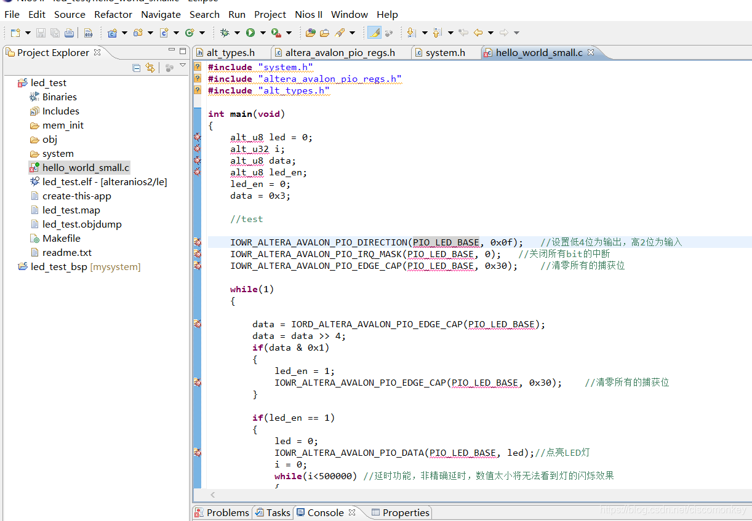Open dropdown beside Forward navigation arrow
This screenshot has width=752, height=521.
516,33
